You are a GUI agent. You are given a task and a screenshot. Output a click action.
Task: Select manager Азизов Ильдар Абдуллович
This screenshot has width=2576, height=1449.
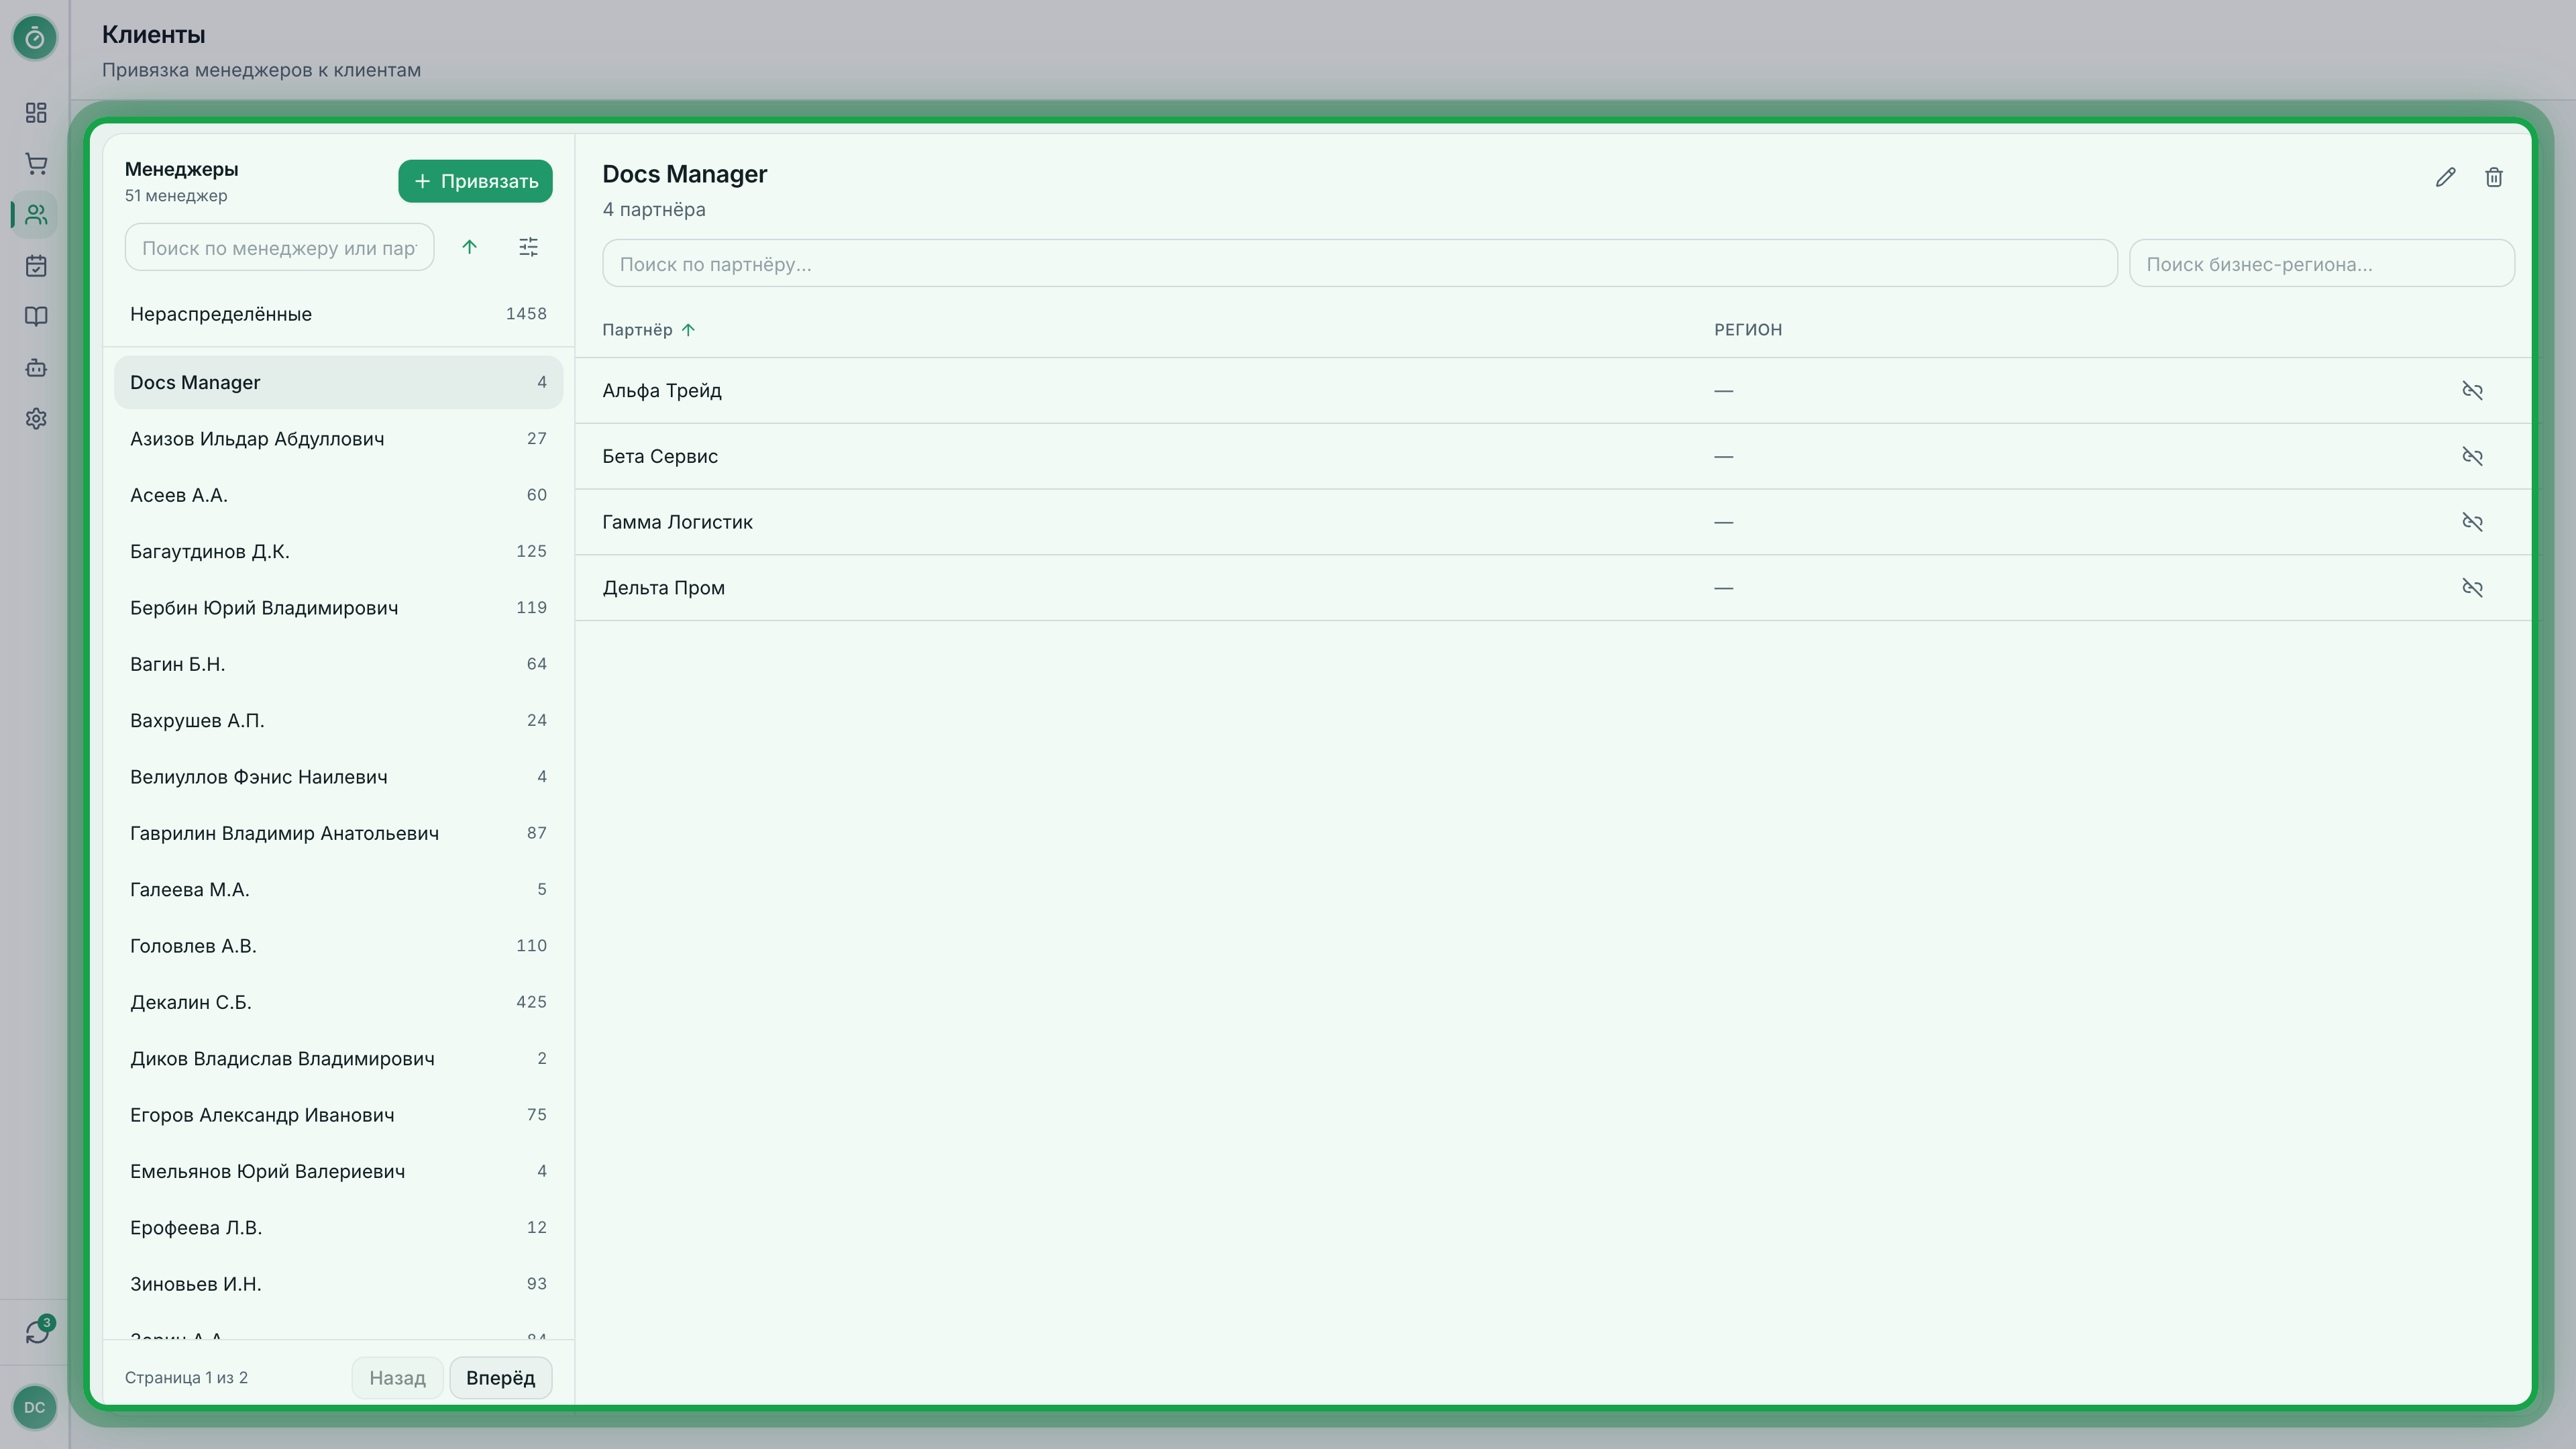tap(338, 439)
